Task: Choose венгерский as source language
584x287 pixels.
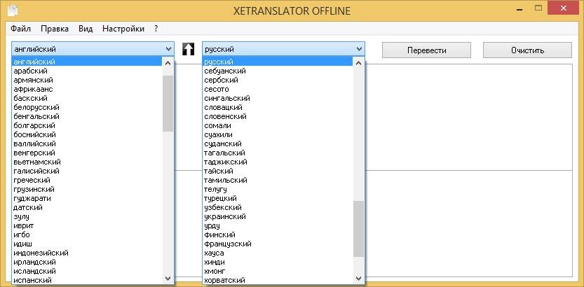Action: coord(87,153)
